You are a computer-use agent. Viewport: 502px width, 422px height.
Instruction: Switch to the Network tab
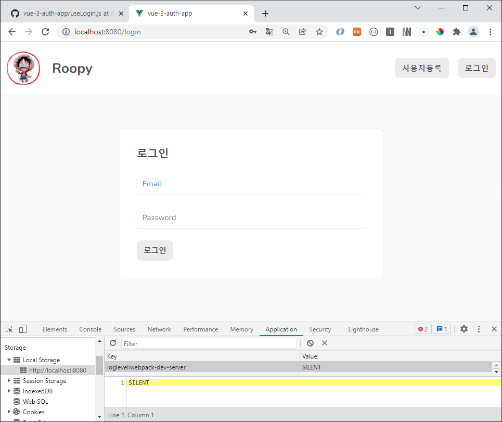pyautogui.click(x=159, y=329)
